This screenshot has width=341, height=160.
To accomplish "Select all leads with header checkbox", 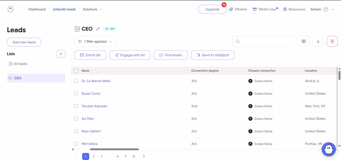I will click(76, 71).
